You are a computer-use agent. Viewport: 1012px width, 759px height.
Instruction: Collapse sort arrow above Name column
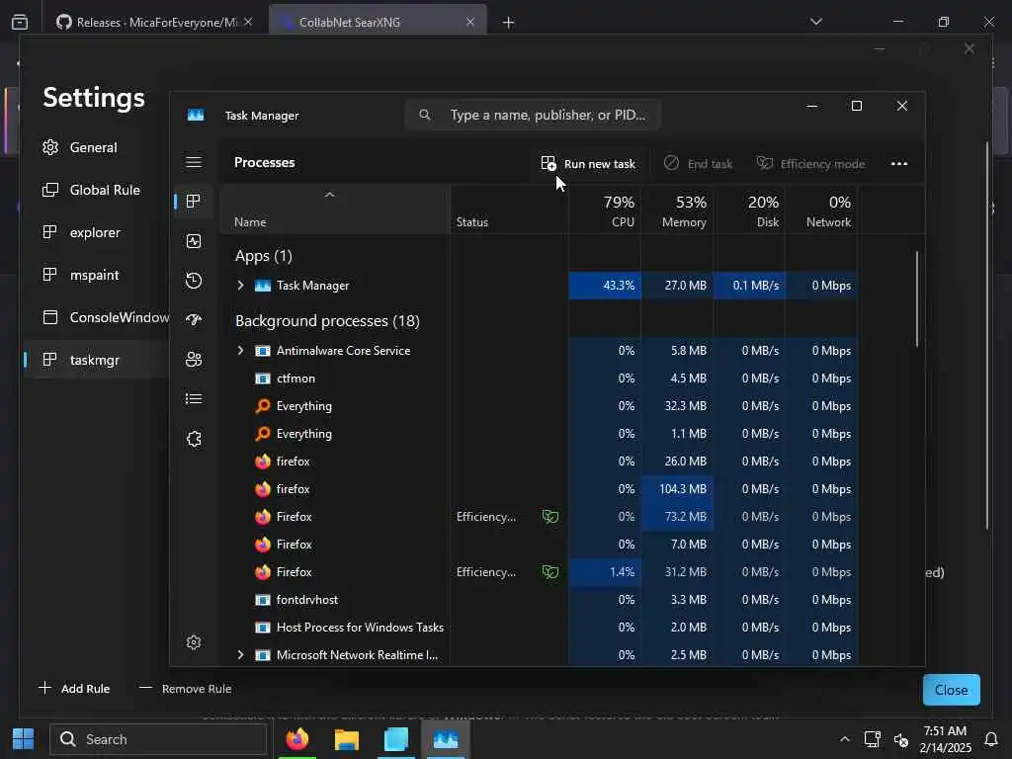pyautogui.click(x=329, y=195)
